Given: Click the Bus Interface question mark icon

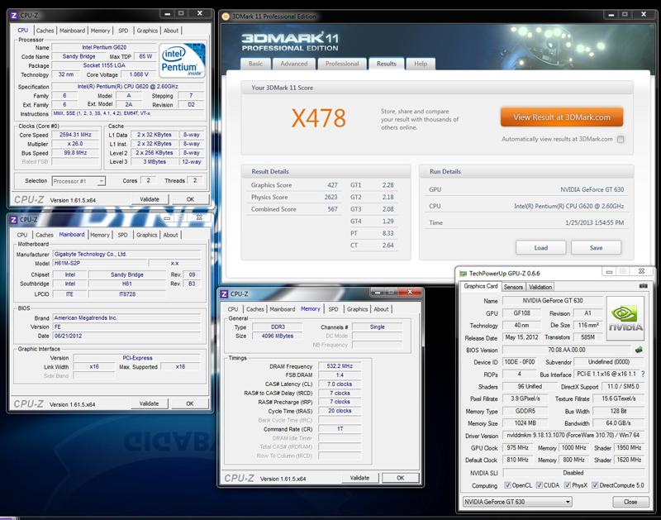Looking at the screenshot, I should pos(643,374).
